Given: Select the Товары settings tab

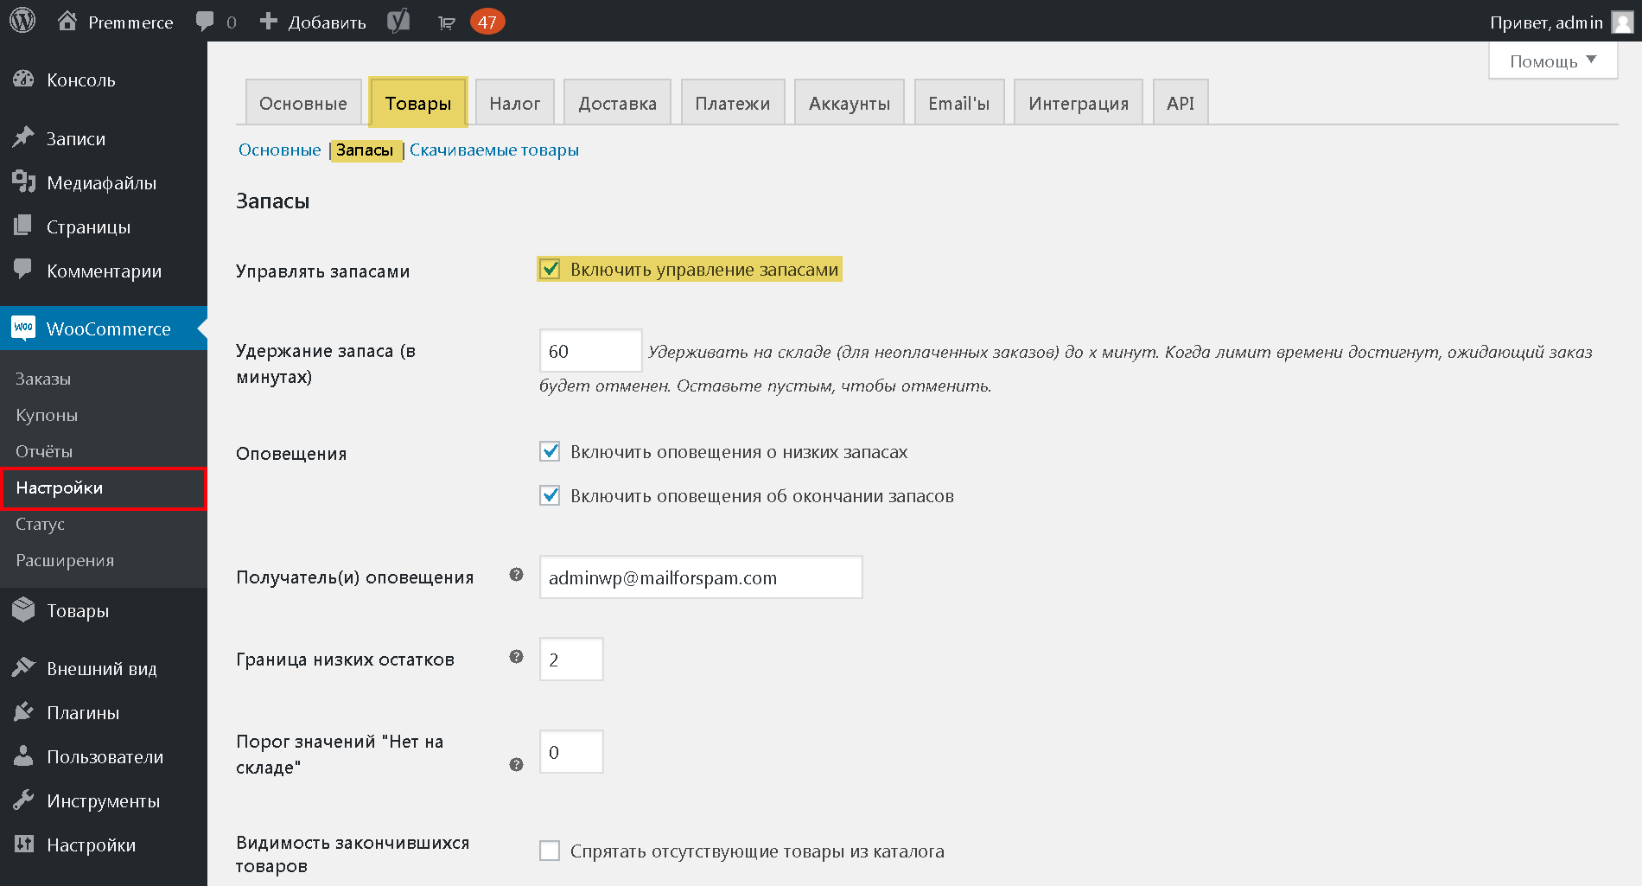Looking at the screenshot, I should pyautogui.click(x=418, y=103).
